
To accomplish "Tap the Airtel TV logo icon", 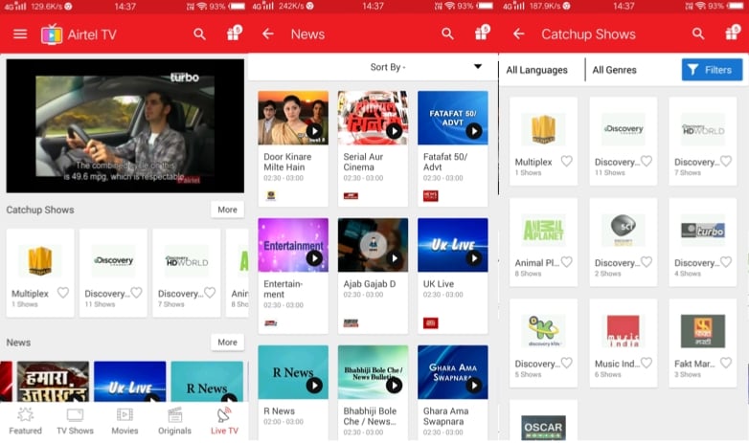I will 52,34.
